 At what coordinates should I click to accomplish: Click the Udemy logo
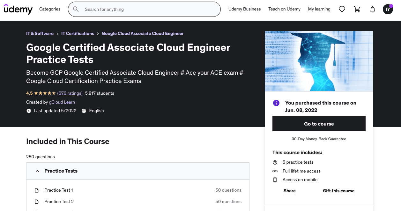tap(18, 9)
